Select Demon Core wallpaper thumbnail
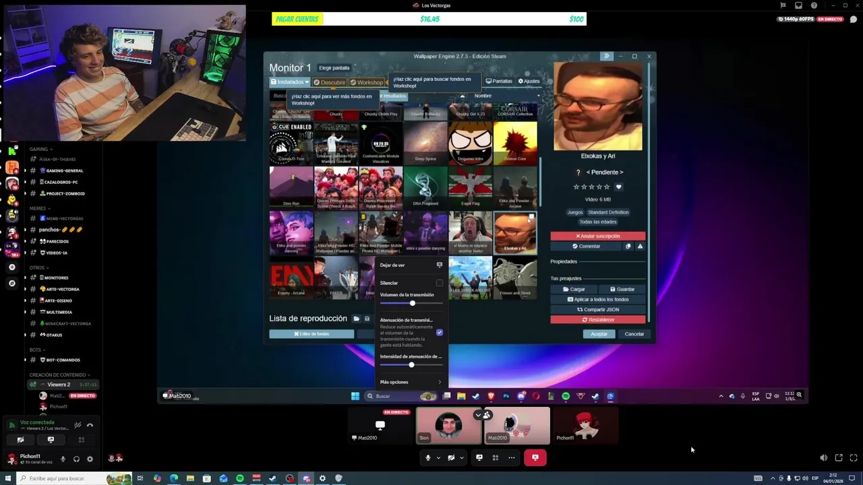The width and height of the screenshot is (863, 485). [515, 142]
